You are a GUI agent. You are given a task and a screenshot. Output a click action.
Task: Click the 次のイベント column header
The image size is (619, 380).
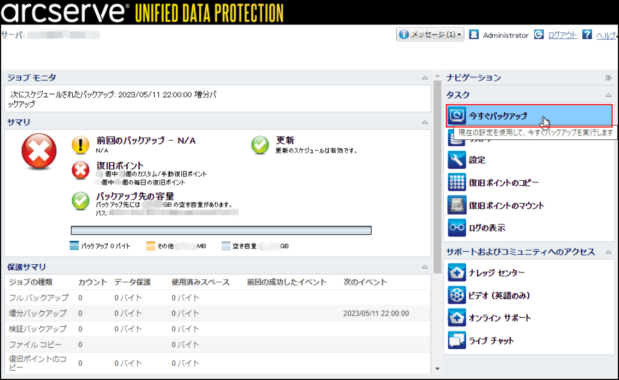[365, 282]
